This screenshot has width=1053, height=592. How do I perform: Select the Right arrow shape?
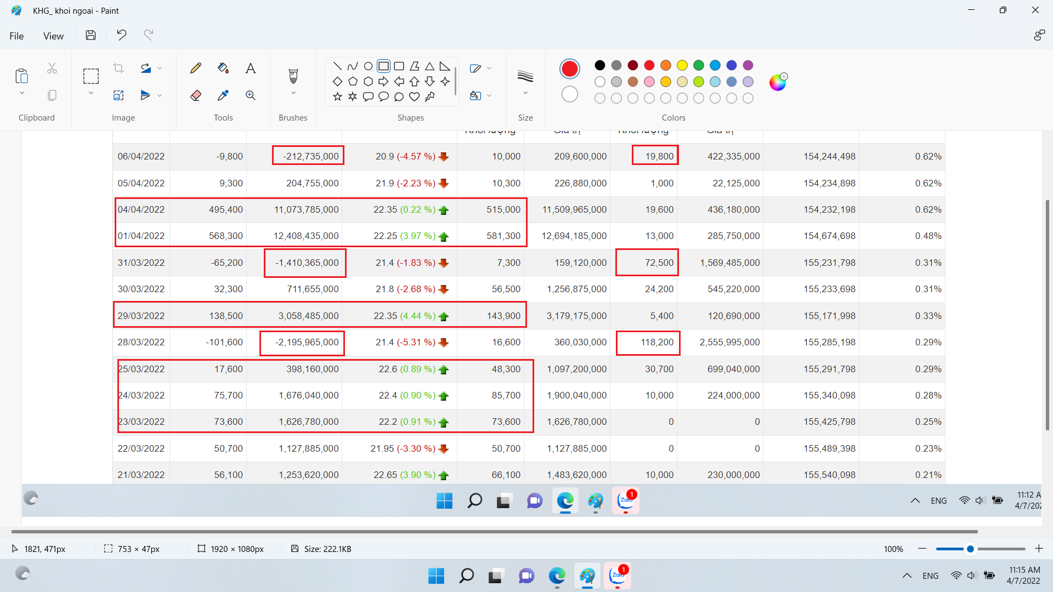click(383, 82)
